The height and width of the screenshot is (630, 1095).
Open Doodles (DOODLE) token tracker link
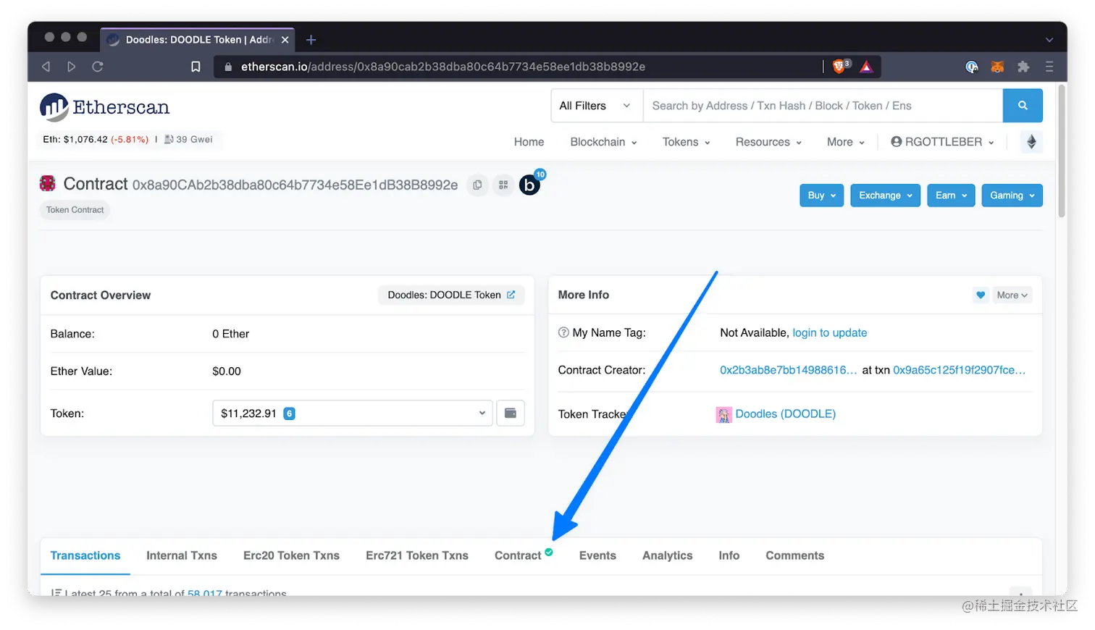pos(785,414)
